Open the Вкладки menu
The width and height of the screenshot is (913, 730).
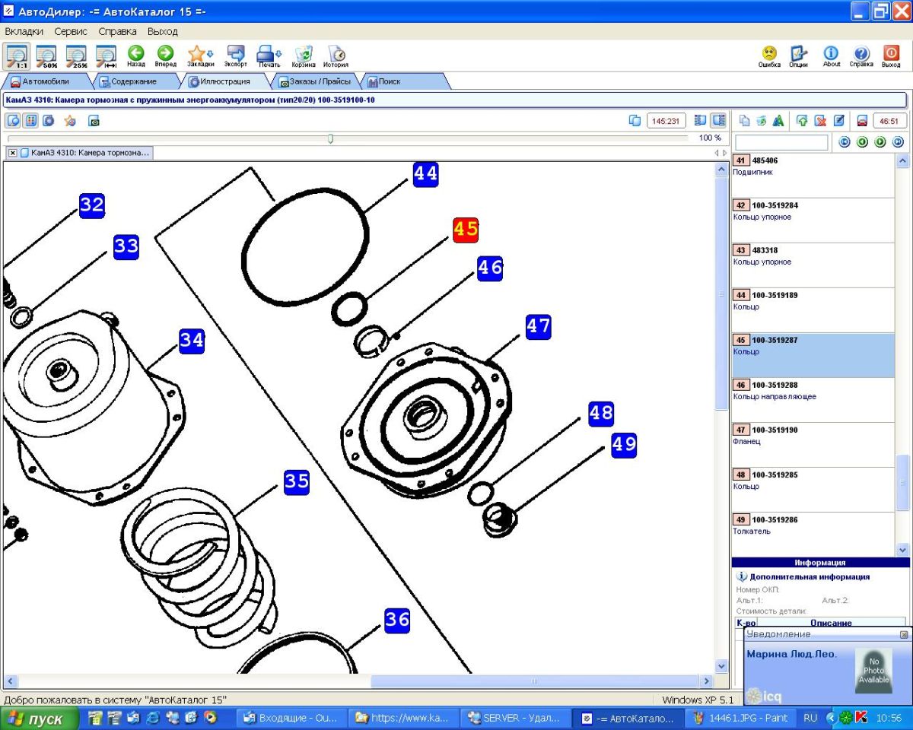click(x=24, y=31)
